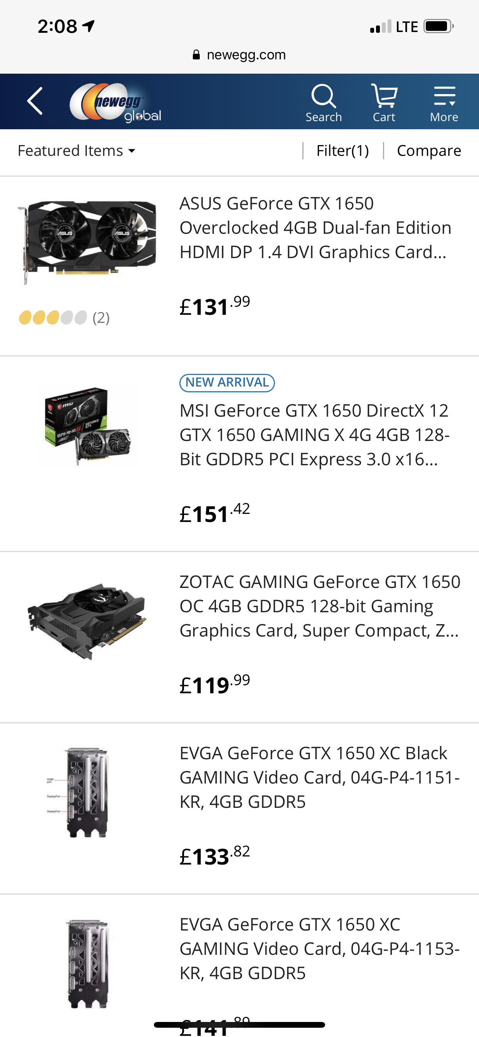Open Filter(1) options
This screenshot has height=1037, width=479.
point(342,151)
